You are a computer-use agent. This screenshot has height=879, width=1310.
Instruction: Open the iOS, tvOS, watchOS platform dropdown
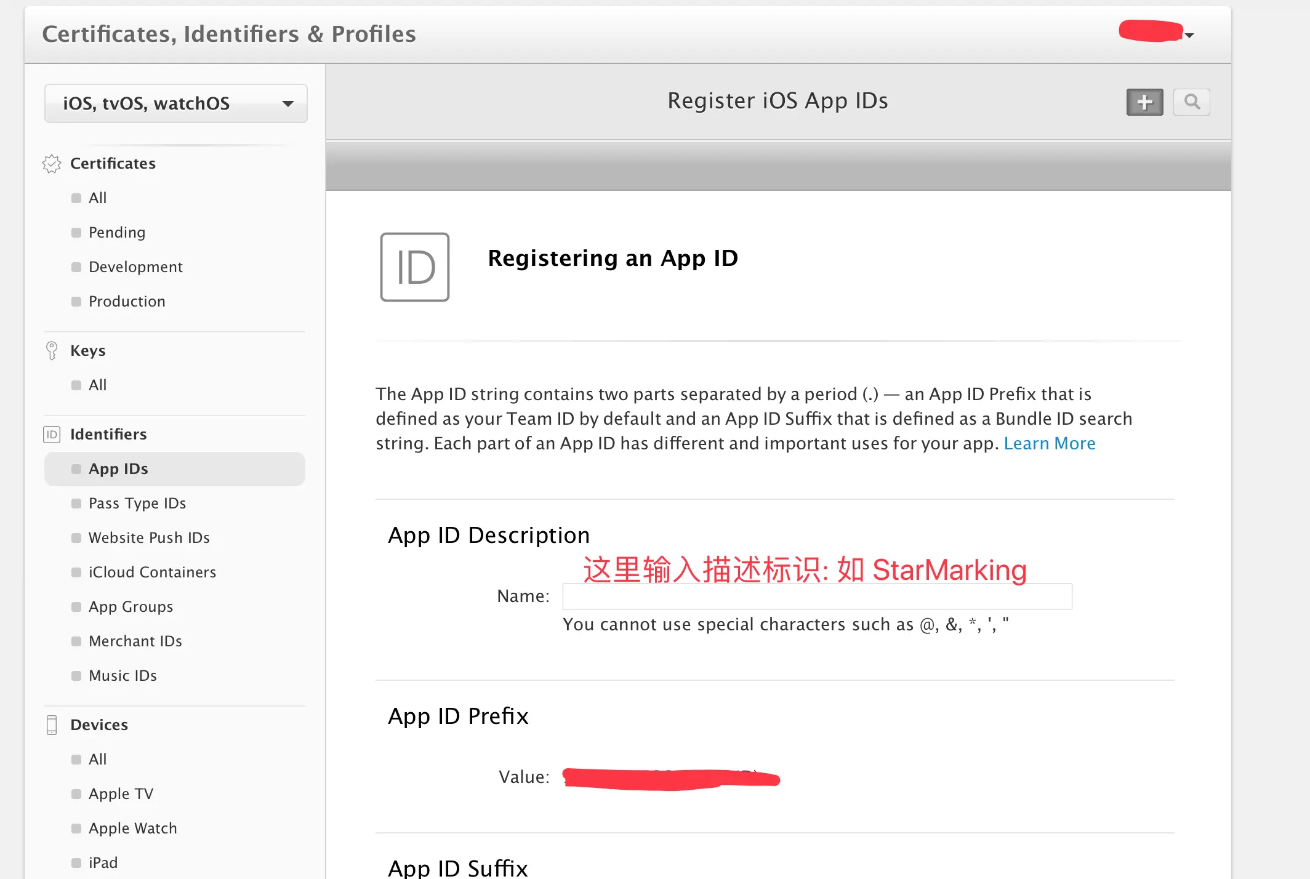[x=176, y=103]
